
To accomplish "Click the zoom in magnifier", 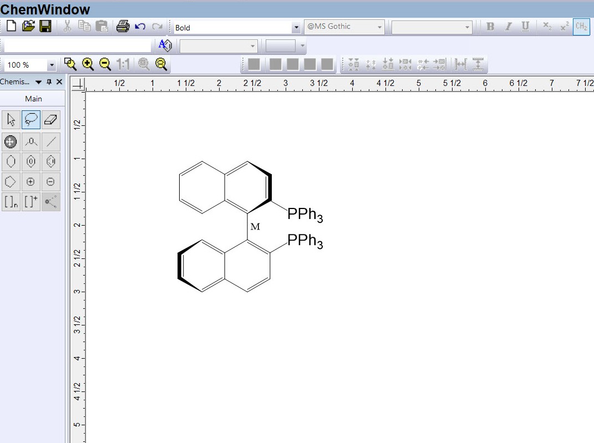I will pyautogui.click(x=88, y=64).
